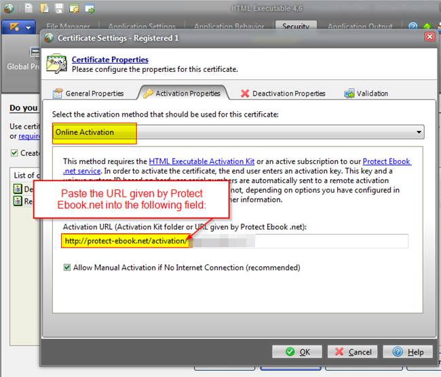Click the open project folder icon in the quick toolbar
This screenshot has width=441, height=377.
coord(44,8)
